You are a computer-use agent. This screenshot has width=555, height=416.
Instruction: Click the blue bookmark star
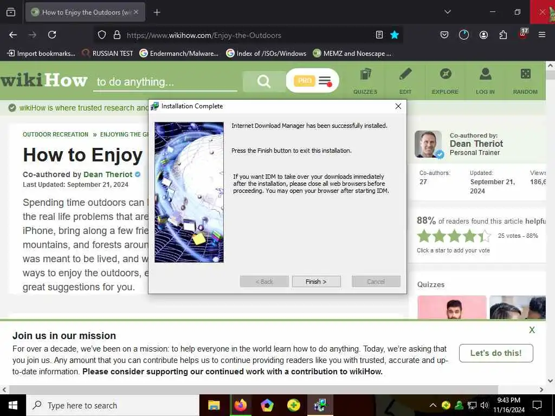pos(395,35)
